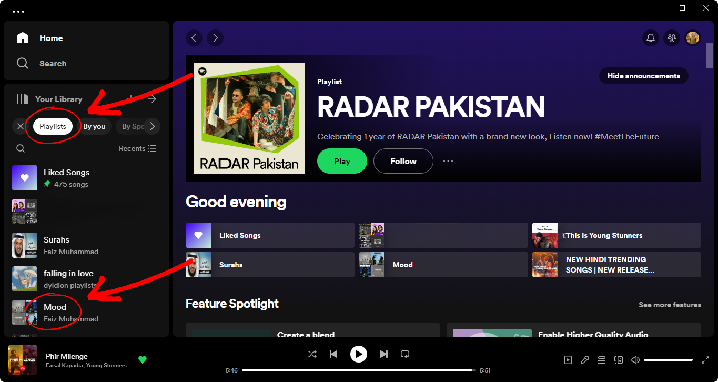Screen dimensions: 718x382
Task: Unlike Phir Milenge with green heart
Action: tap(142, 360)
